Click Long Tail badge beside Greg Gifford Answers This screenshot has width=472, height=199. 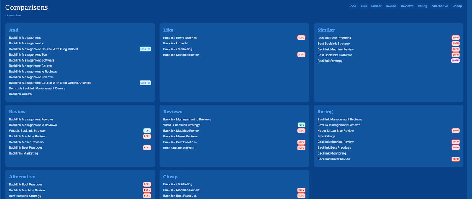pos(145,83)
